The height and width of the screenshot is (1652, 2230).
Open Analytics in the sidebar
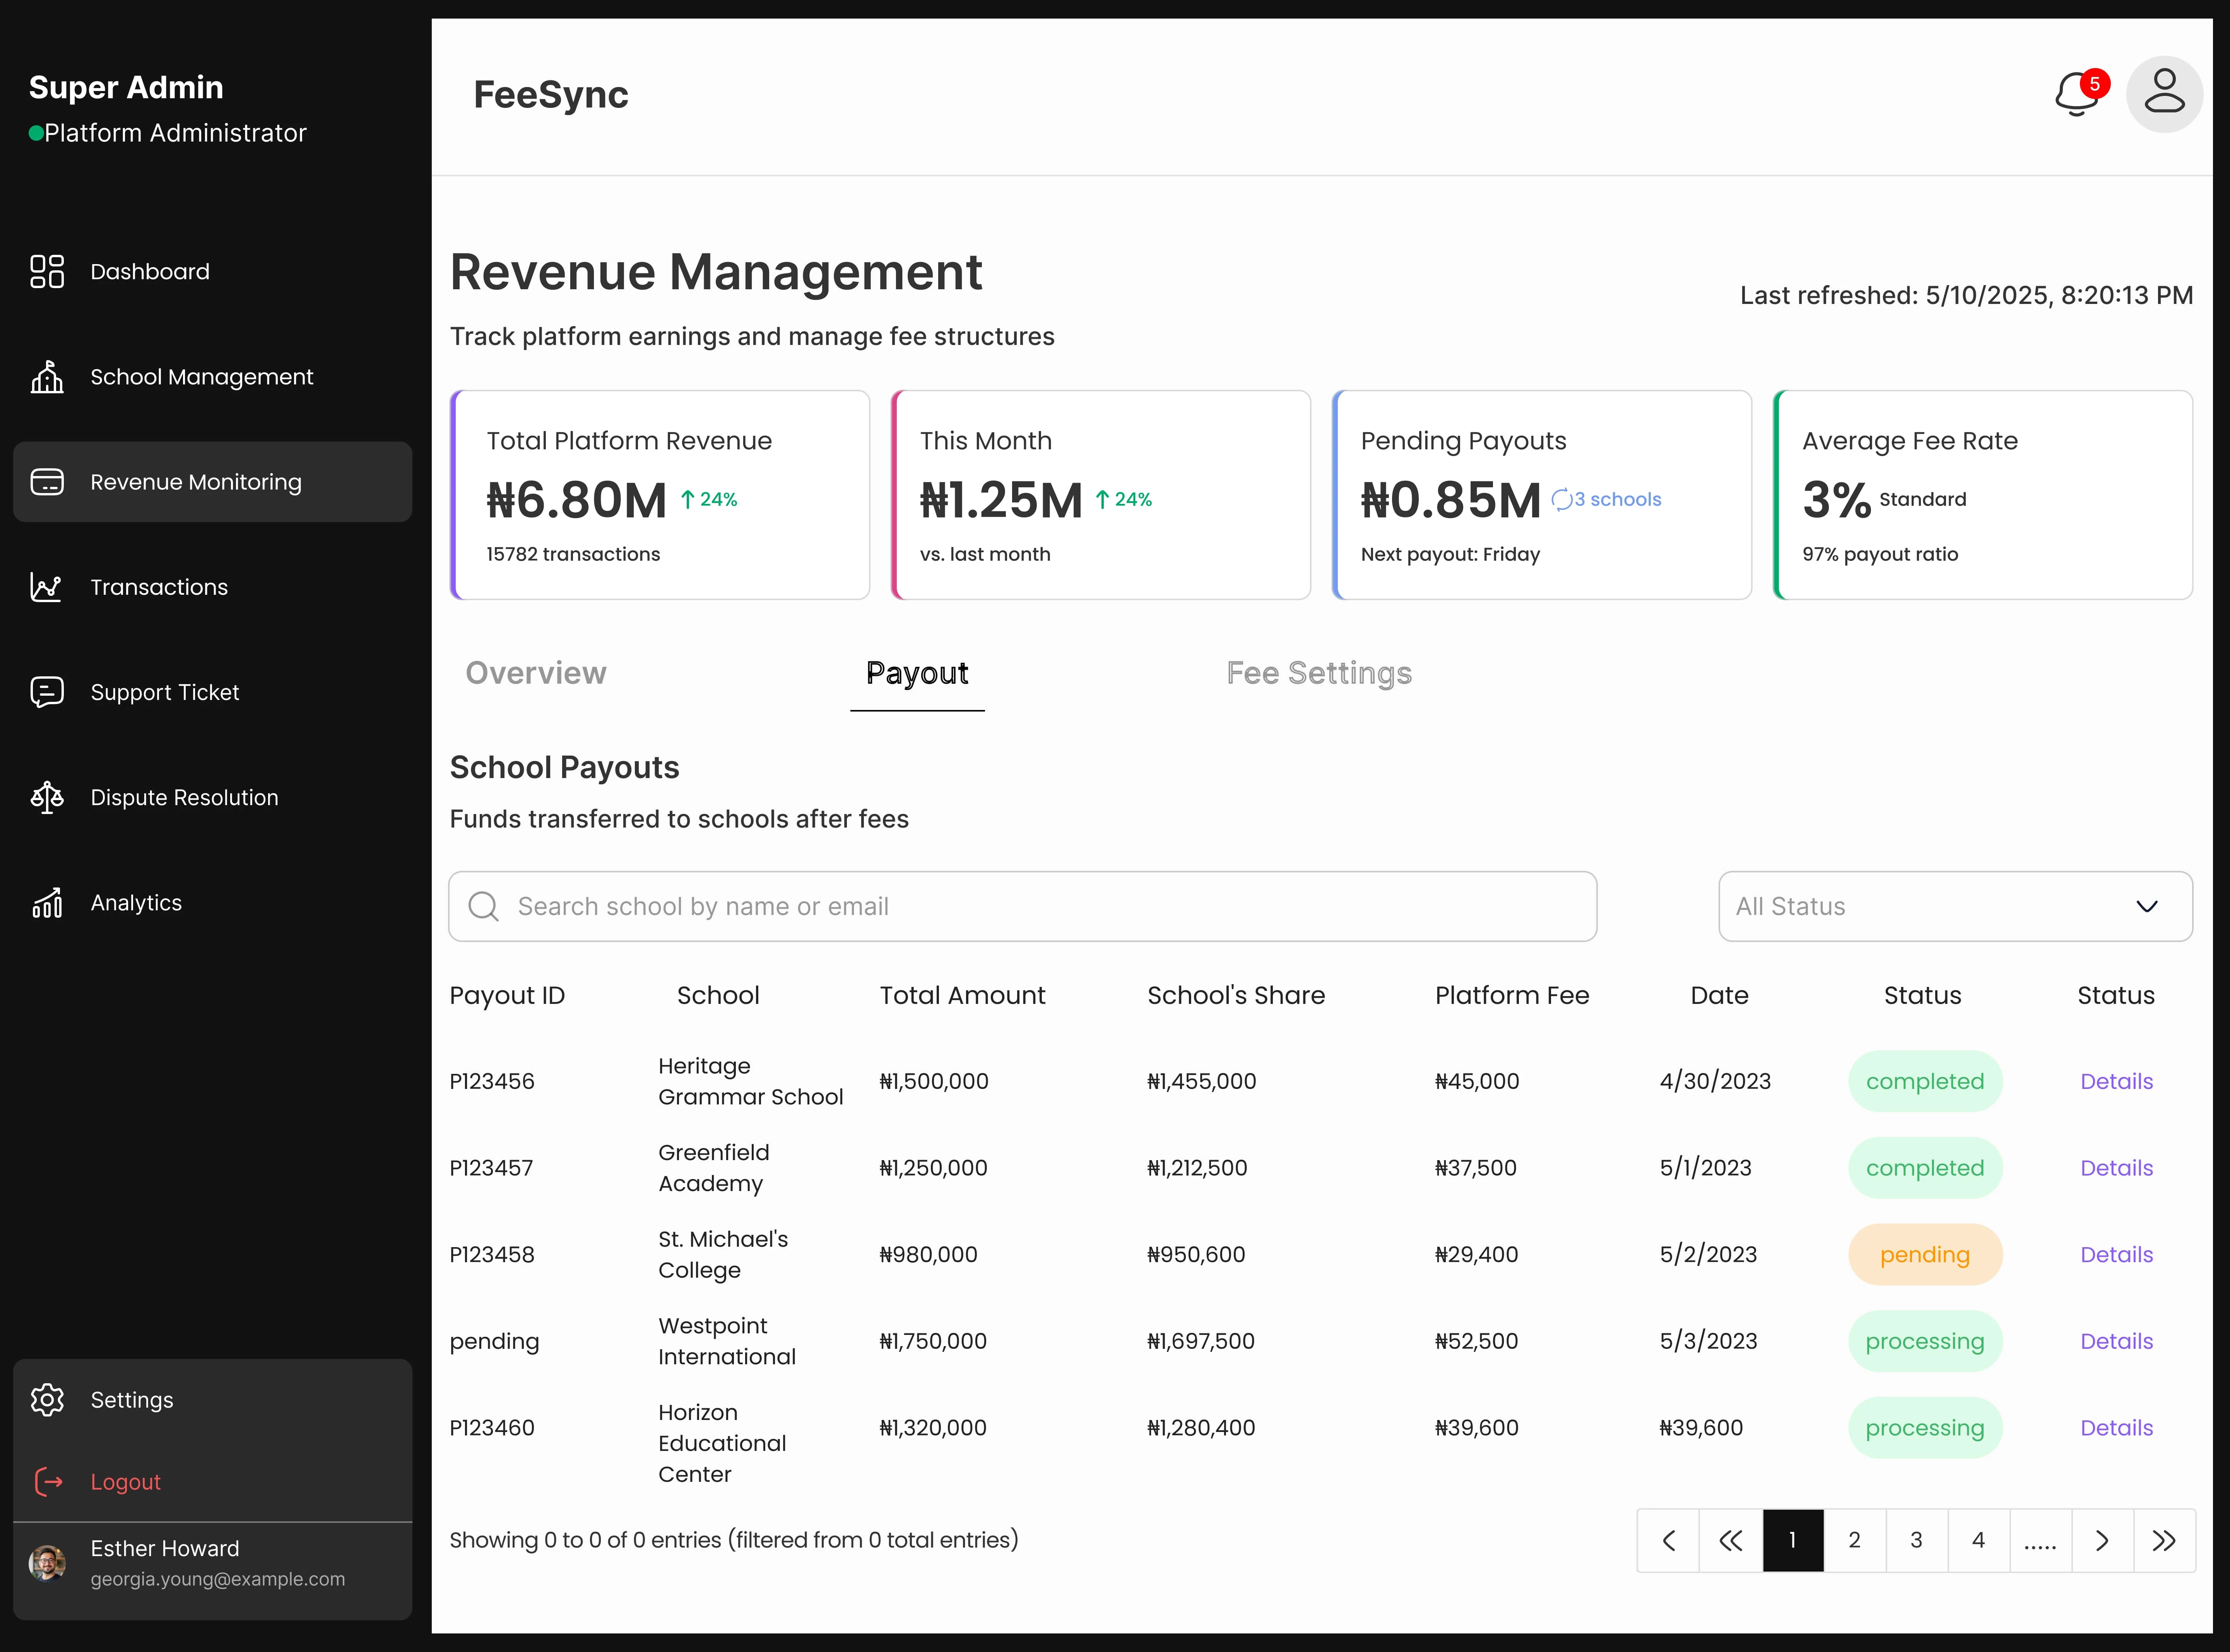point(212,902)
